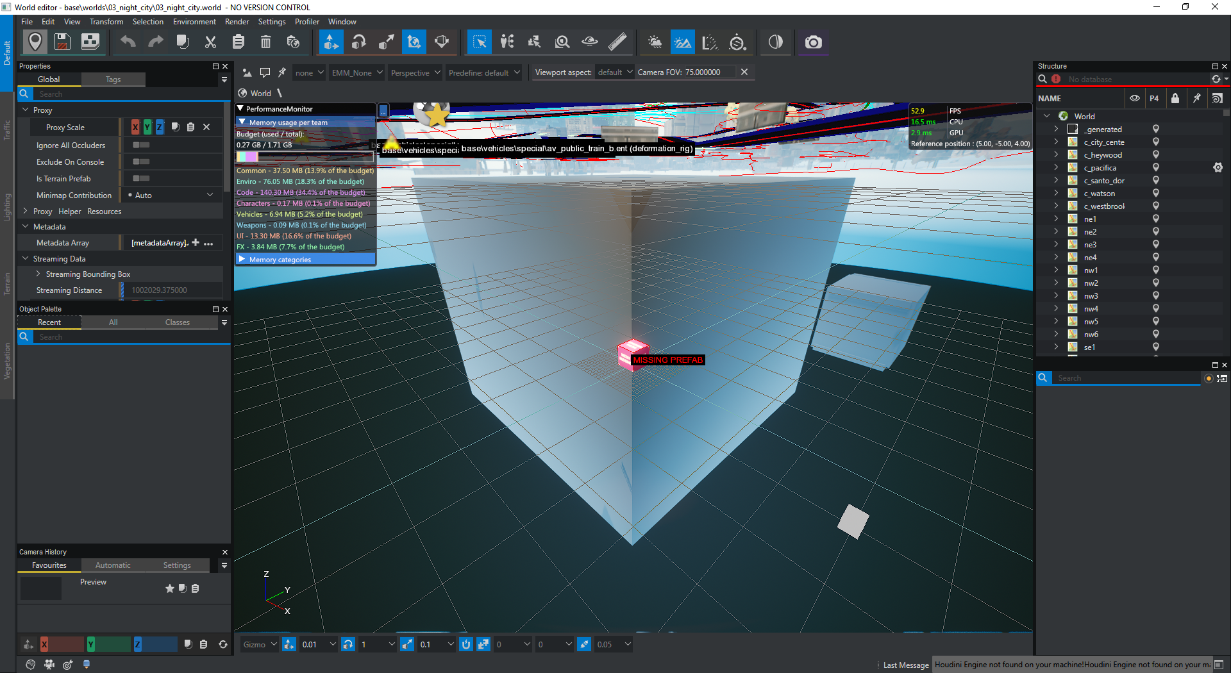Open the Profiler menu
Viewport: 1231px width, 673px height.
tap(307, 22)
